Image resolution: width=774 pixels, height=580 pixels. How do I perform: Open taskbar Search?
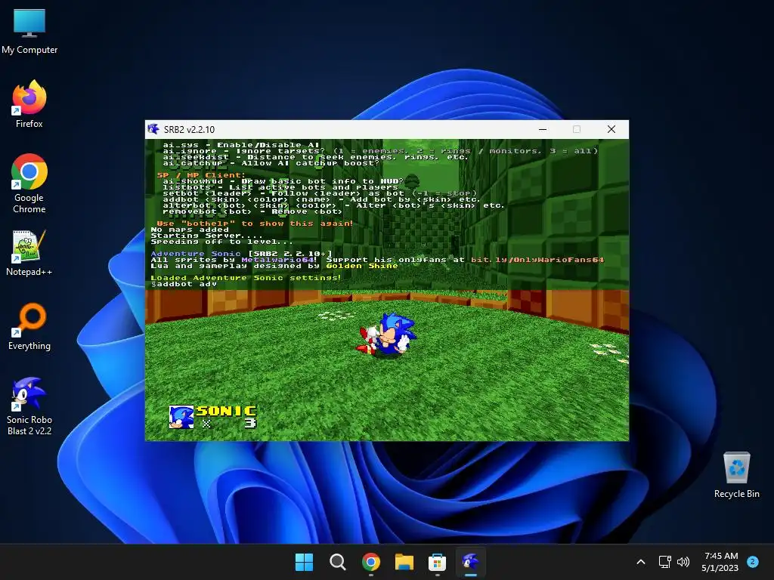[x=338, y=562]
